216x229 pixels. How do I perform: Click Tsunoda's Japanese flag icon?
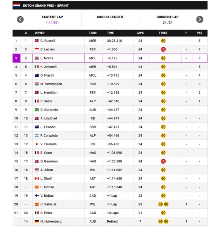point(37,144)
